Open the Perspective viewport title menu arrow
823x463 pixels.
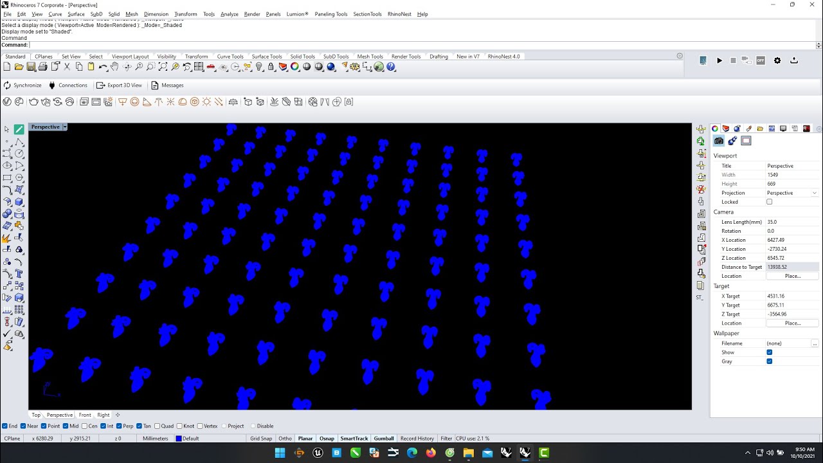(x=65, y=127)
